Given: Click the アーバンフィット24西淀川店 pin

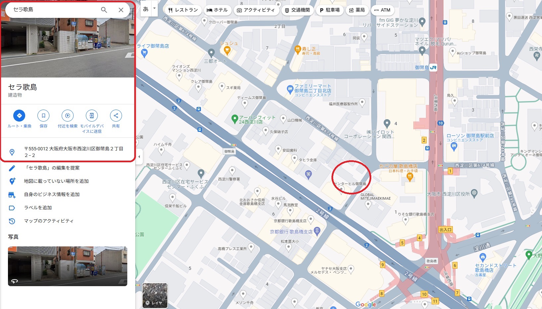Looking at the screenshot, I should 235,118.
